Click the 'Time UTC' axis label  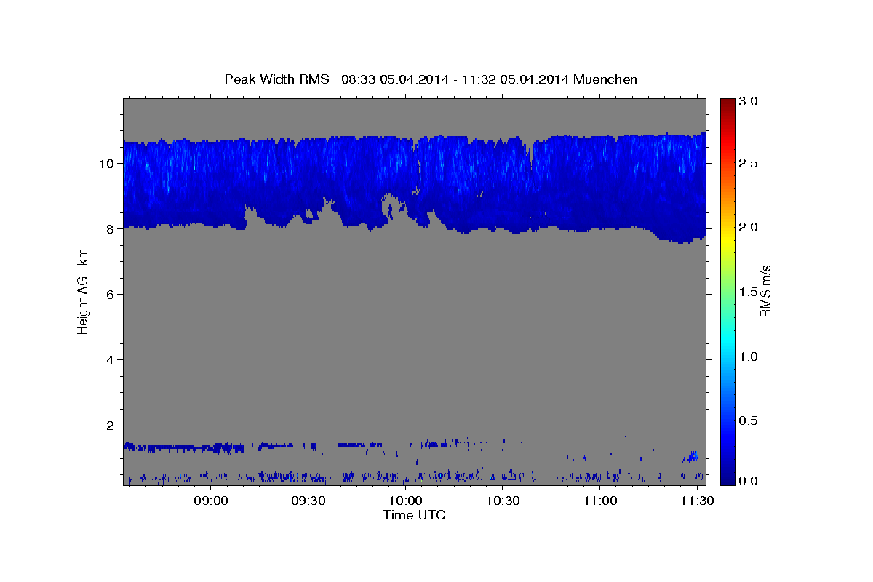point(414,515)
